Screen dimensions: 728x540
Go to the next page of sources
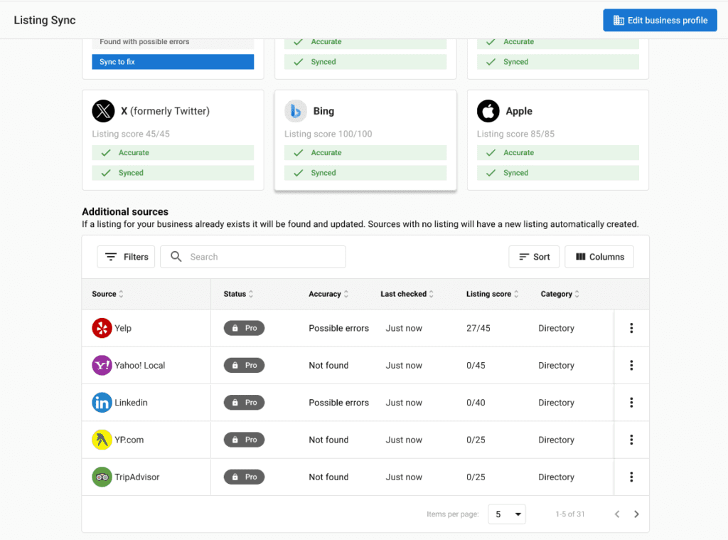pos(636,514)
